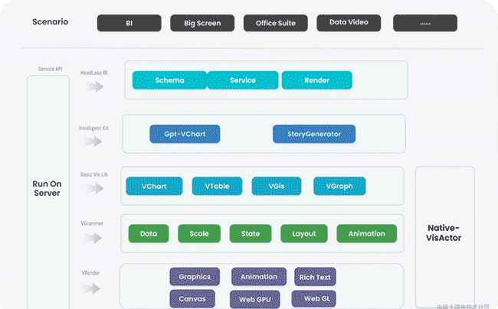
Task: Select the Run On Server panel
Action: pos(48,192)
